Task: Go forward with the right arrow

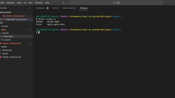Action: (67, 3)
